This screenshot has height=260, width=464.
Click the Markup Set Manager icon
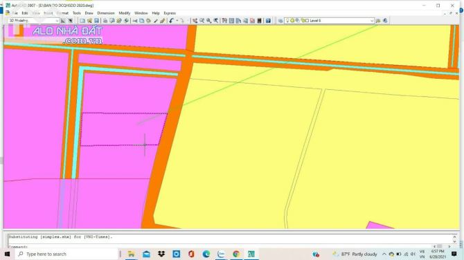(x=252, y=21)
